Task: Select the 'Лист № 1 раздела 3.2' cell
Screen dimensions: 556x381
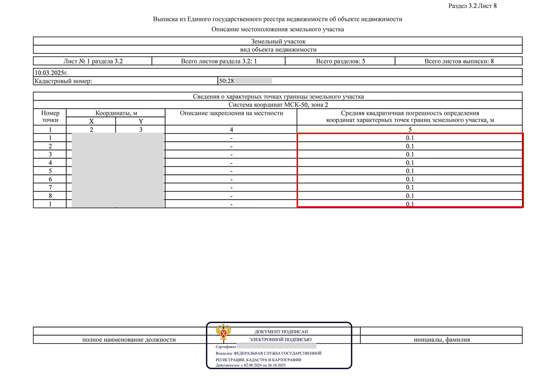Action: click(x=93, y=61)
